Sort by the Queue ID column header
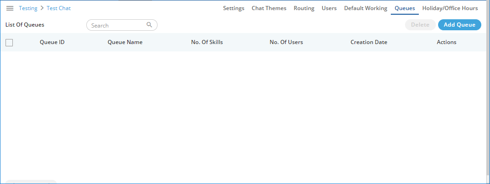 pyautogui.click(x=52, y=42)
